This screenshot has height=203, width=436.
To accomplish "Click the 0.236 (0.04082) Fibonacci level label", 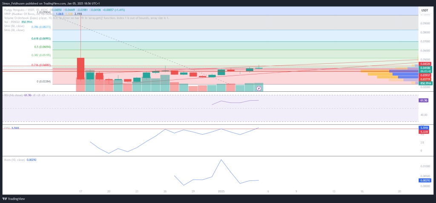I will point(41,65).
